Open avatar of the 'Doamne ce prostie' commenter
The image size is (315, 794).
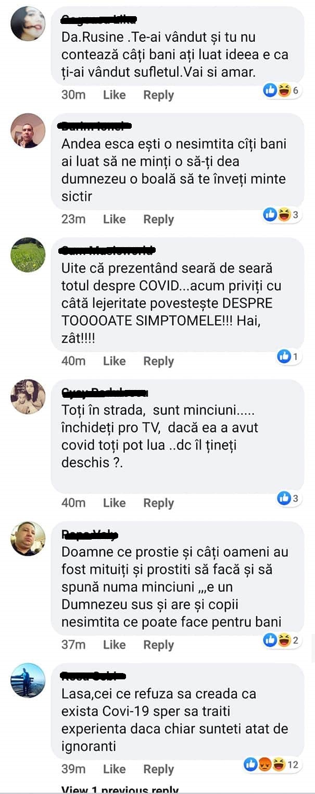(28, 539)
